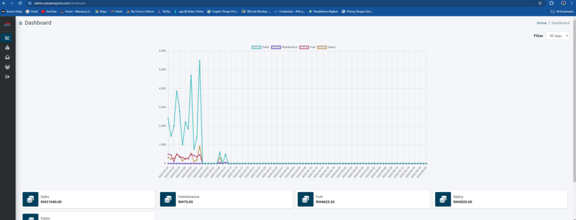576x220 pixels.
Task: Click the Dashboard breadcrumb text
Action: click(560, 23)
